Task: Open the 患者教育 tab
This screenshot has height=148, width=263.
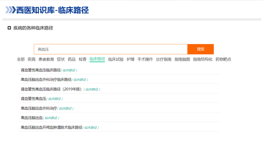Action: point(46,59)
